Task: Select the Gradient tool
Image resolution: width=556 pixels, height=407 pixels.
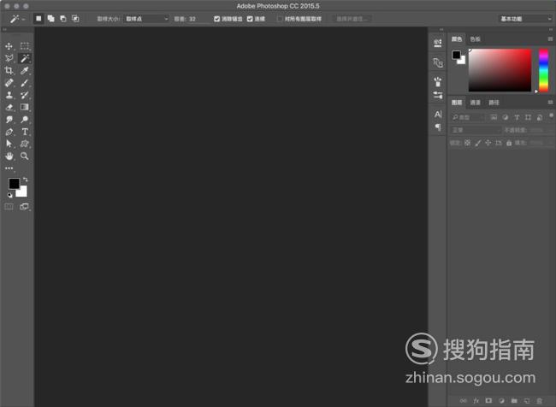Action: pyautogui.click(x=25, y=107)
